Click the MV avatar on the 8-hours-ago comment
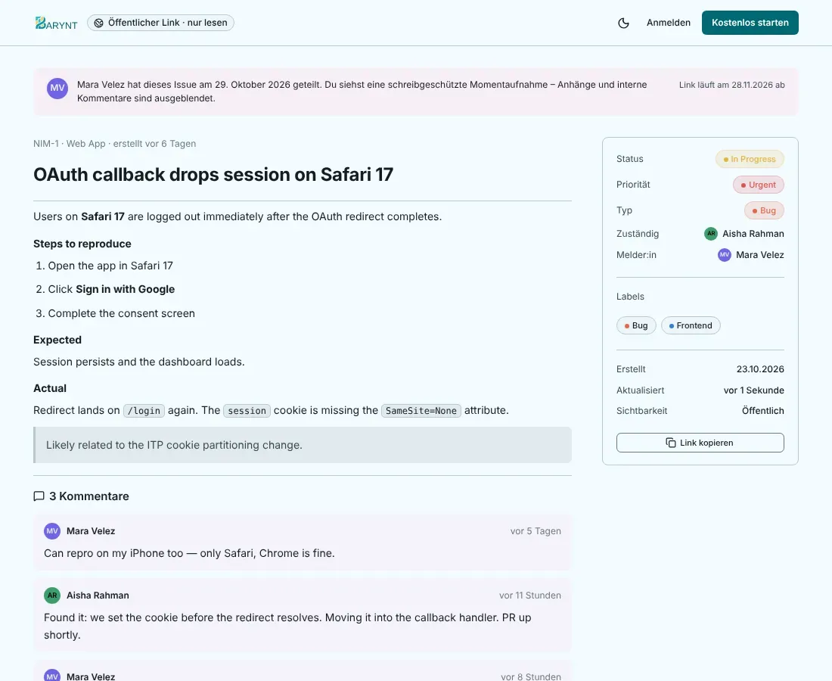The width and height of the screenshot is (832, 681). click(52, 676)
